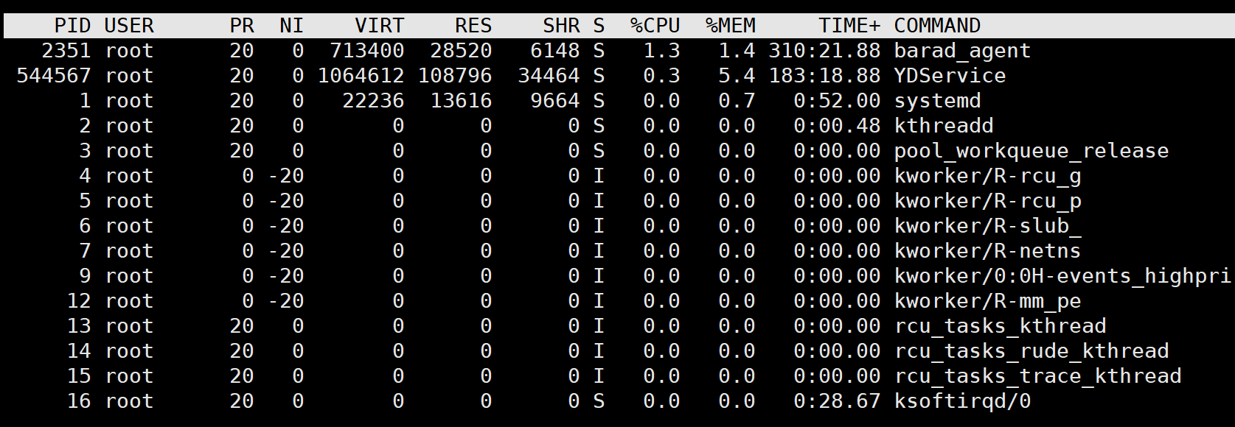Click the TIME+ column header

tap(849, 26)
